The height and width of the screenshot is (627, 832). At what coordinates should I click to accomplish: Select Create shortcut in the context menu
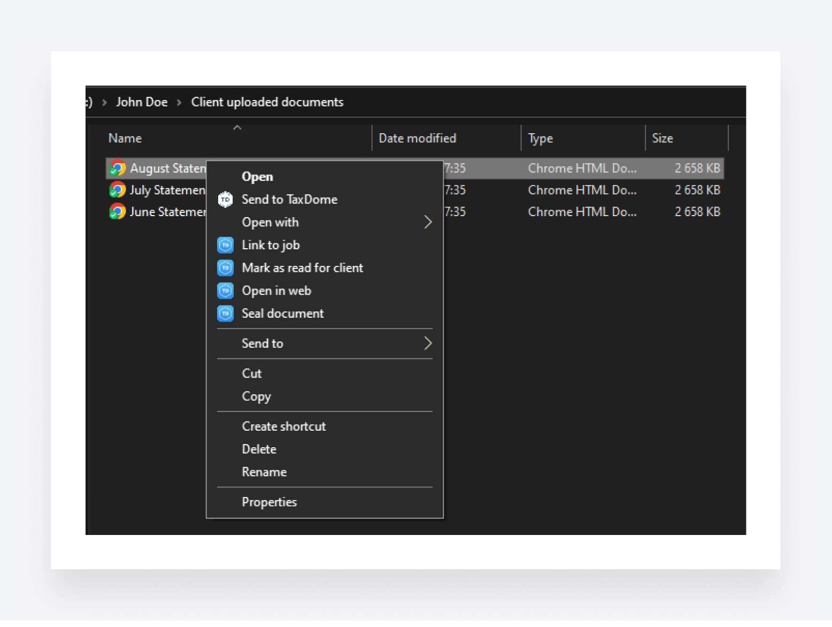[x=283, y=426]
